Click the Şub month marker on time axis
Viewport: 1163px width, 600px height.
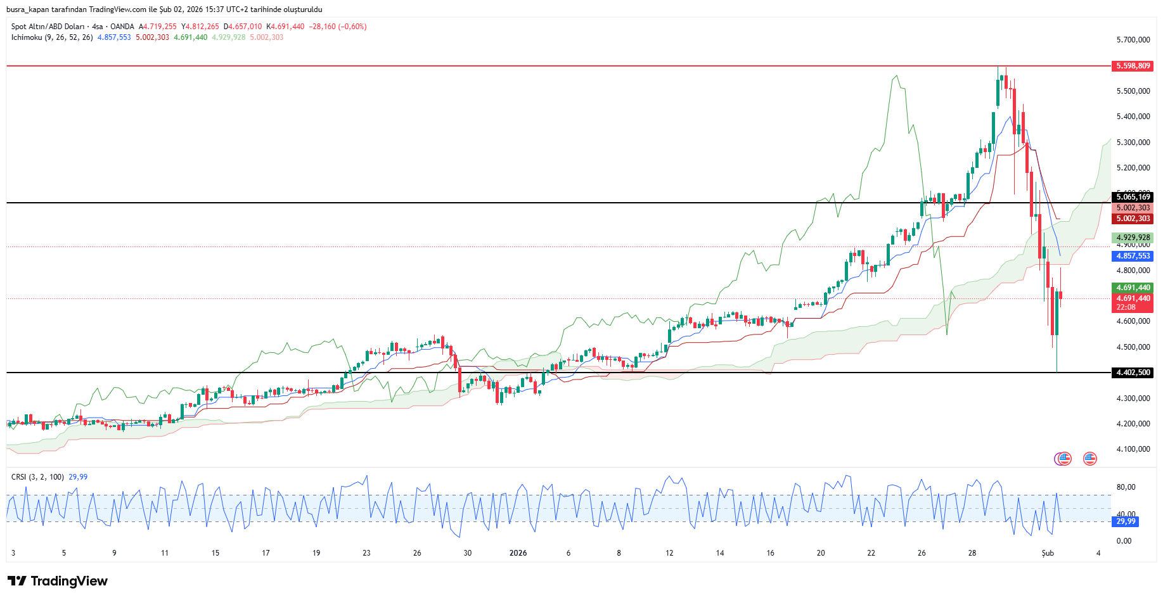pyautogui.click(x=1048, y=553)
